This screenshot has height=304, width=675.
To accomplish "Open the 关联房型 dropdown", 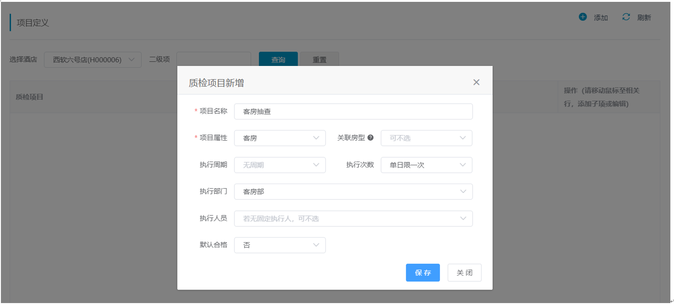I will coord(426,138).
